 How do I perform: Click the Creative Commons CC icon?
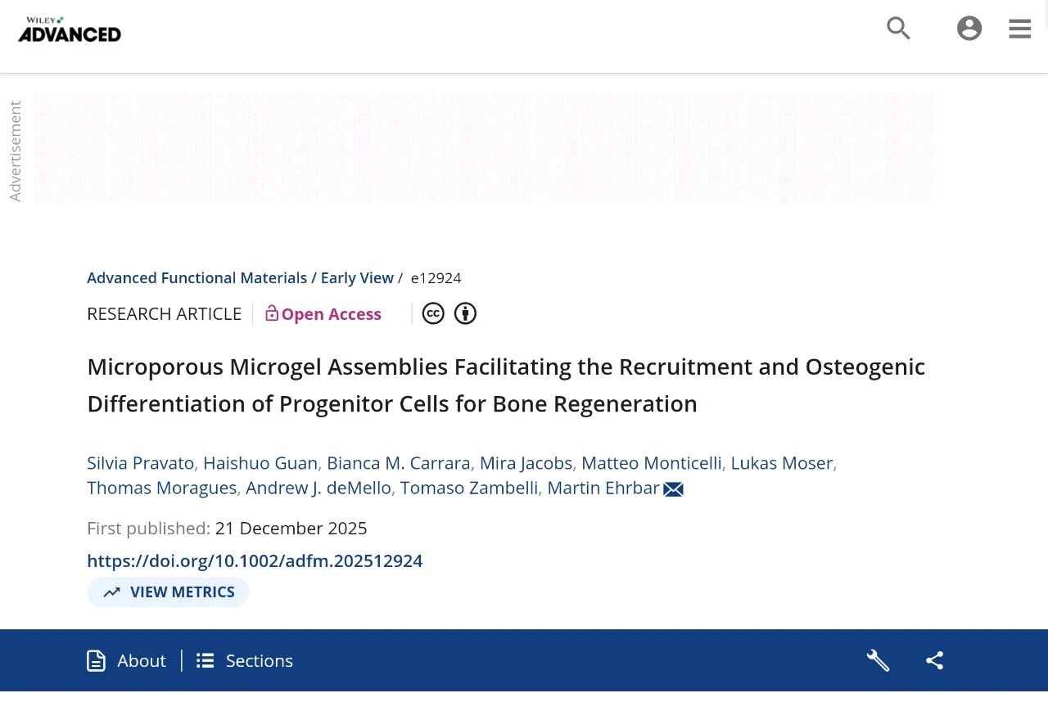433,314
